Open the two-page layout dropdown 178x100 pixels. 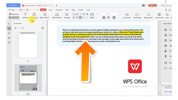(109, 17)
